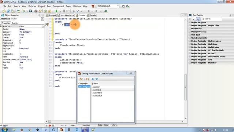Open the Windows Start button

pyautogui.click(x=4, y=129)
